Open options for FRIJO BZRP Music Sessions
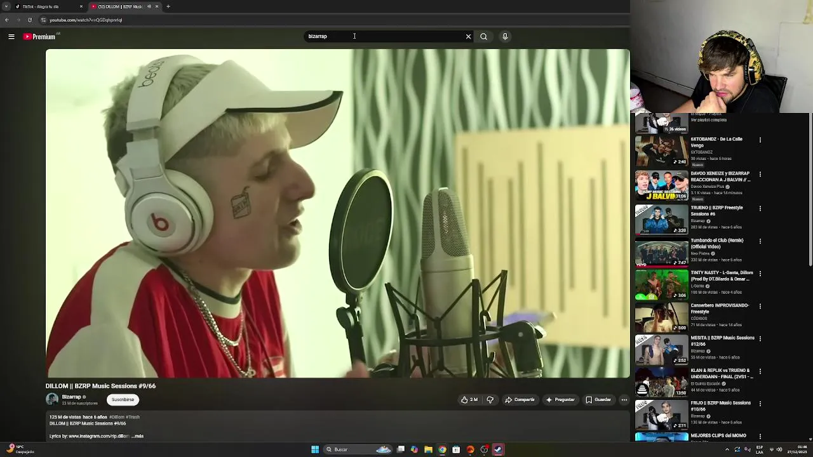 tap(760, 404)
